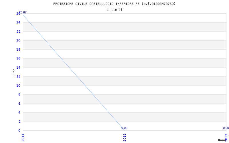Click the Anno x-axis title
229x143 pixels.
coord(222,140)
